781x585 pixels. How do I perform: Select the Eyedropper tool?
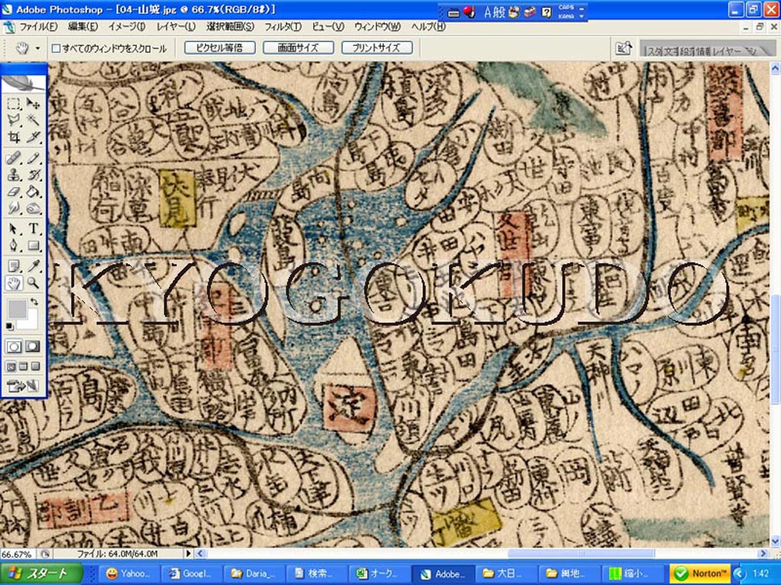33,267
